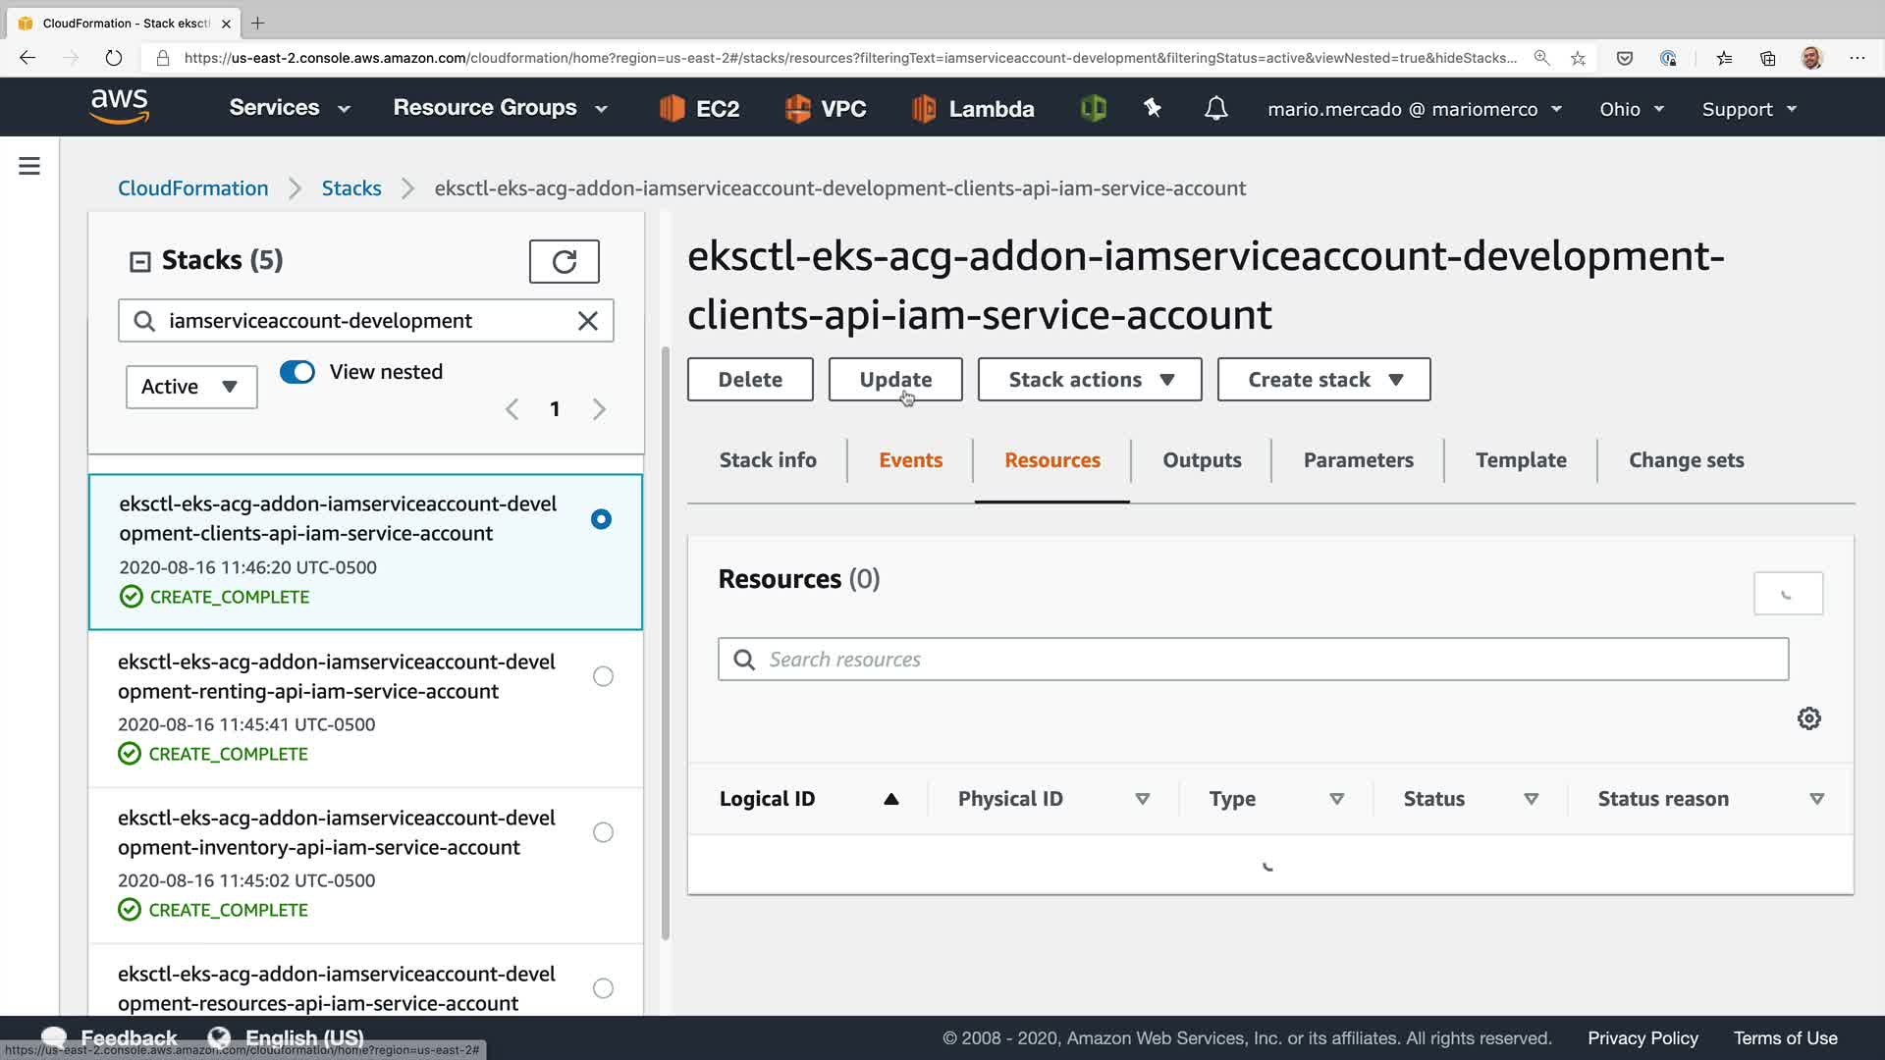
Task: Open the EC2 shortcut
Action: [x=699, y=108]
